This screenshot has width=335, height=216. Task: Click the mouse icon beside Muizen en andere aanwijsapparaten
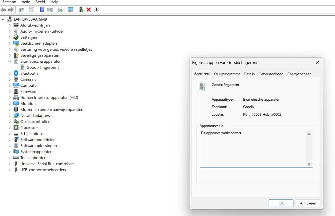click(x=16, y=109)
